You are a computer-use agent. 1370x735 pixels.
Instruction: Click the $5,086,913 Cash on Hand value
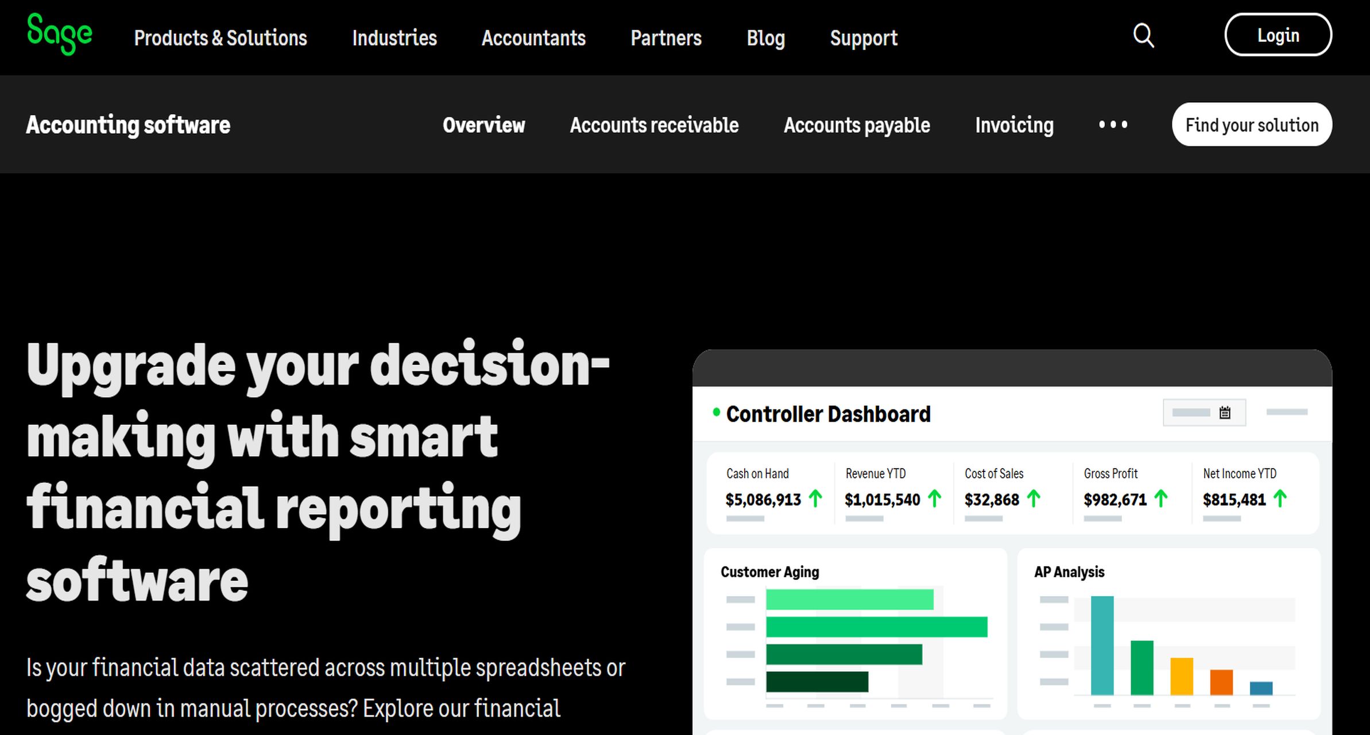[x=763, y=500]
